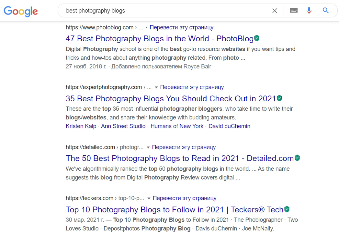The height and width of the screenshot is (234, 339).
Task: Focus the search field containing 'best photography blogs'
Action: [x=162, y=11]
